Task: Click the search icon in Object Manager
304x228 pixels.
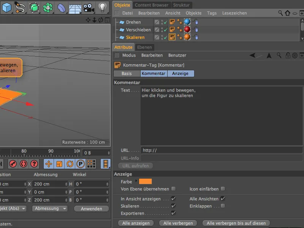Action: [280, 13]
